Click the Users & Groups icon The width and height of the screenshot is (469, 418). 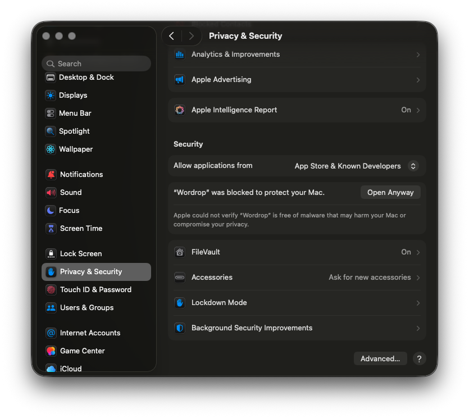pyautogui.click(x=51, y=307)
